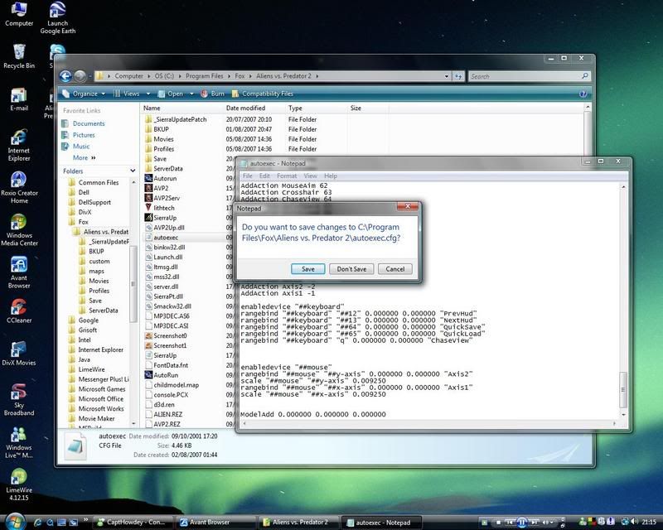Click Compatibility Files toolbar button
The width and height of the screenshot is (663, 530).
click(x=263, y=94)
